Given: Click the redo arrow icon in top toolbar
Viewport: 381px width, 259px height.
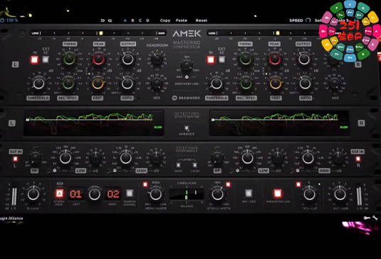Looking at the screenshot, I should click(x=110, y=21).
